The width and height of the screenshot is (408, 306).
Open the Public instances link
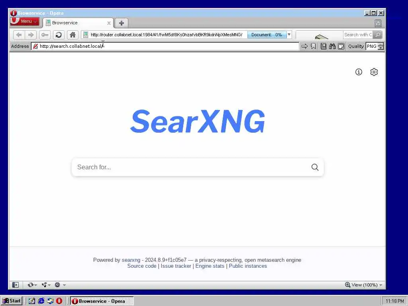[248, 266]
